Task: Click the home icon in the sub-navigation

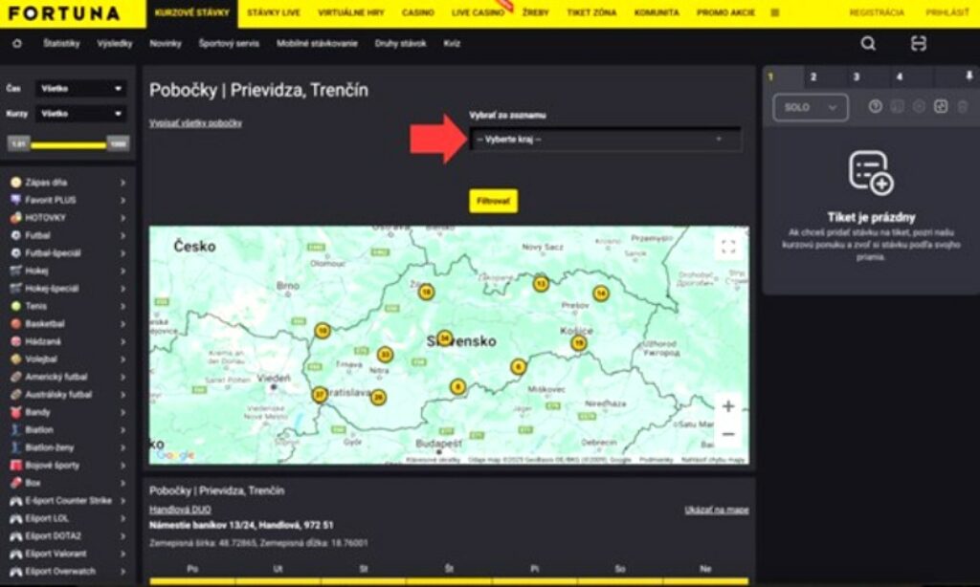Action: pos(17,44)
